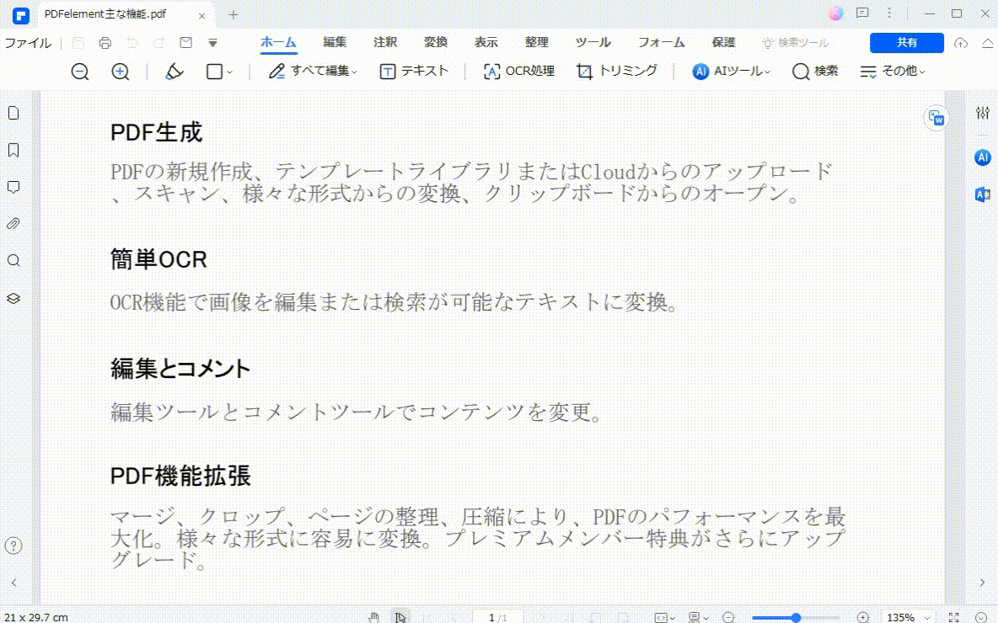998x623 pixels.
Task: Open the 135% zoom level dropdown
Action: click(x=909, y=617)
